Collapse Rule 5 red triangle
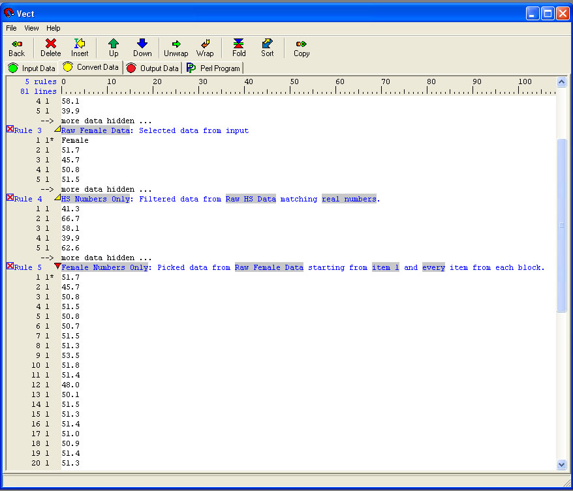This screenshot has width=573, height=491. 57,266
